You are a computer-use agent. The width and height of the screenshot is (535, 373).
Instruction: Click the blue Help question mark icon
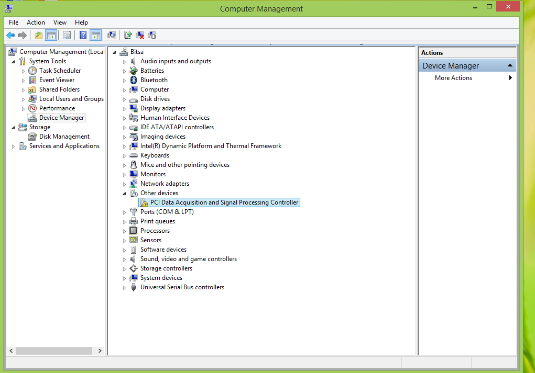83,36
